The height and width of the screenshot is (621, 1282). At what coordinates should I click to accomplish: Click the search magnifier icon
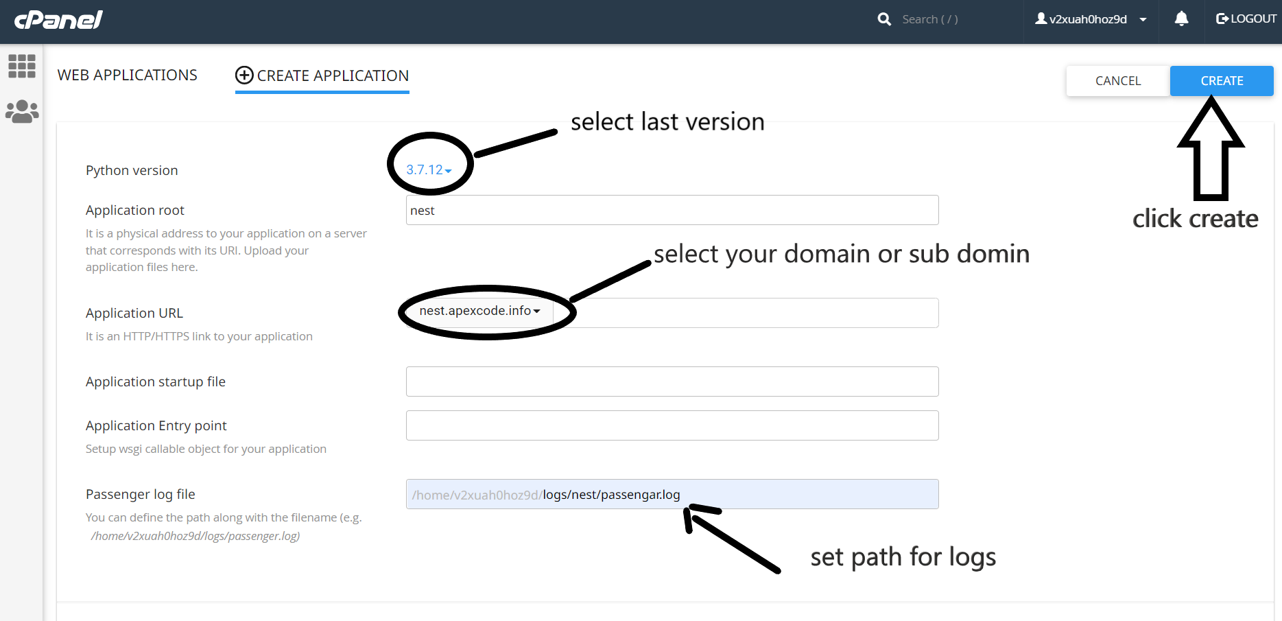point(883,19)
